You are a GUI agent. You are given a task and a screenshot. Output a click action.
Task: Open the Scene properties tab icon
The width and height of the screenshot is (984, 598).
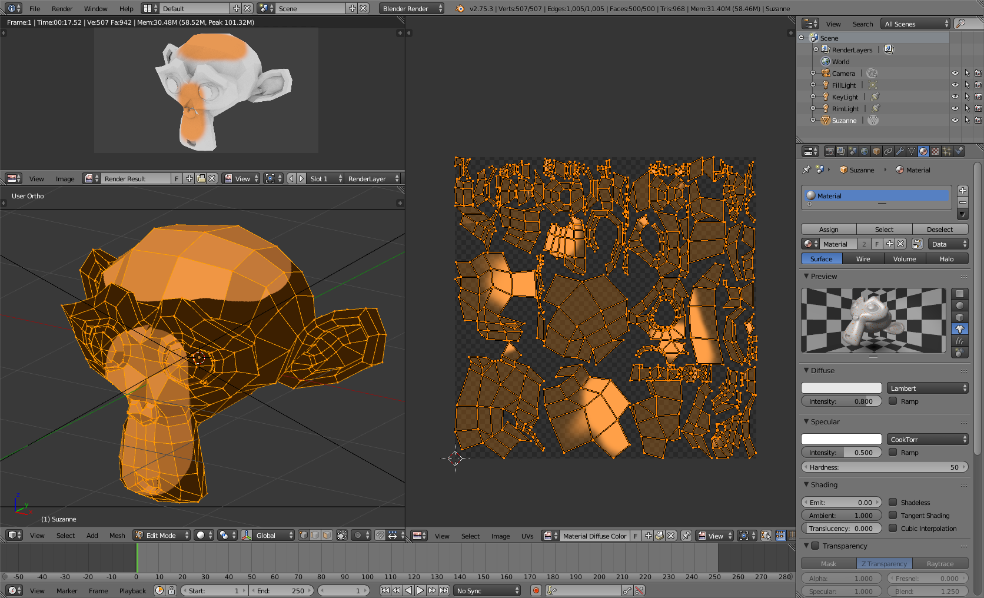point(853,151)
